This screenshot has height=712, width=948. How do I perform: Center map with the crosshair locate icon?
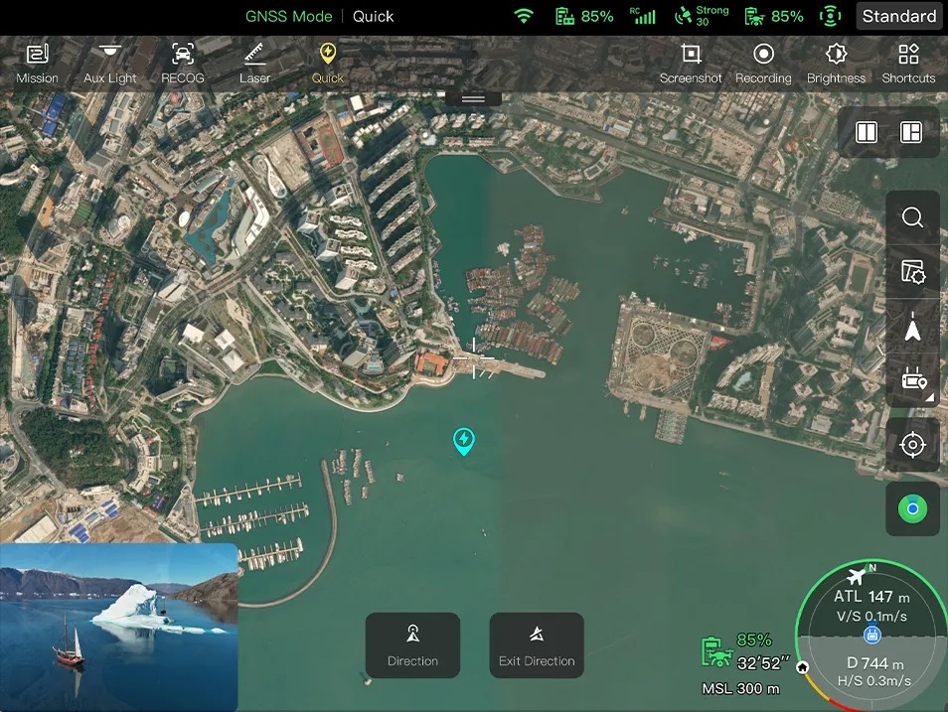click(912, 445)
